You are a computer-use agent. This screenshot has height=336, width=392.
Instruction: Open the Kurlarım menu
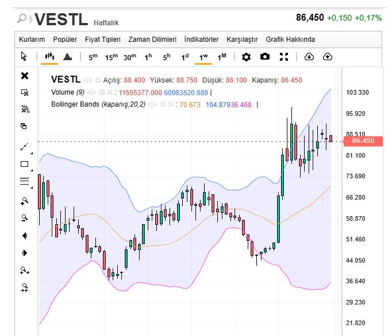click(x=32, y=40)
